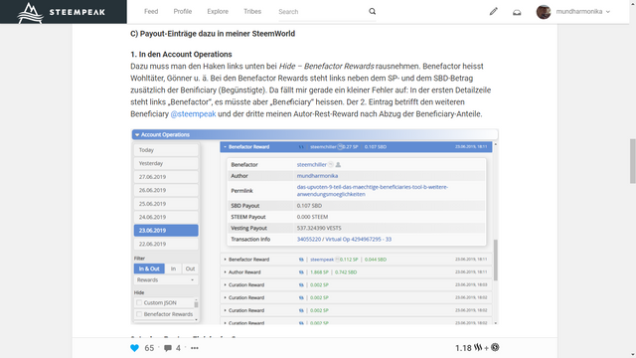Follow the @steempeak mention link

pyautogui.click(x=193, y=114)
